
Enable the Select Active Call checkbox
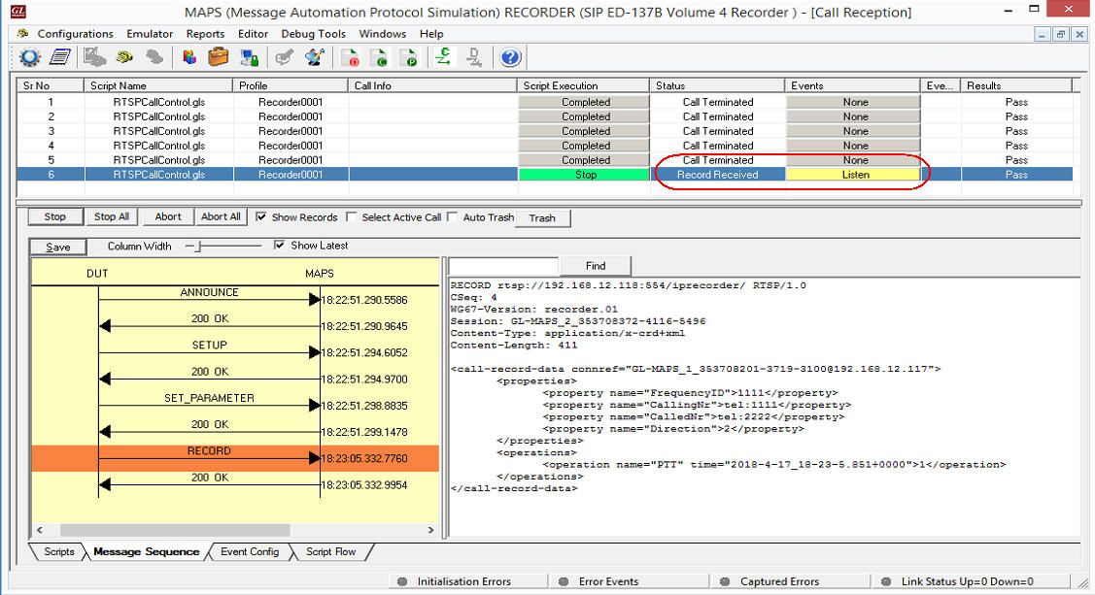click(x=352, y=216)
